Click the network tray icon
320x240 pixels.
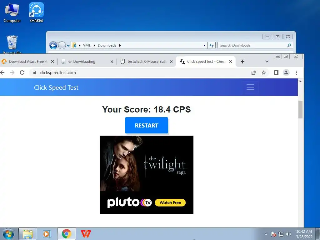tap(281, 234)
